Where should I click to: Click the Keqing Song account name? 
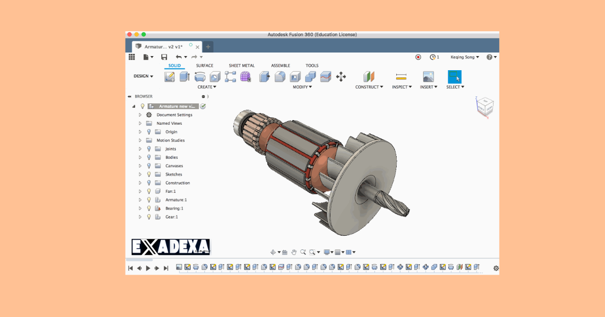coord(462,57)
